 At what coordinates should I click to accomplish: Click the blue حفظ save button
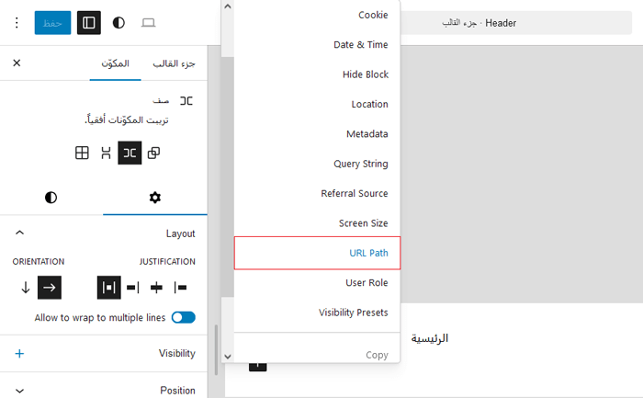(x=52, y=22)
